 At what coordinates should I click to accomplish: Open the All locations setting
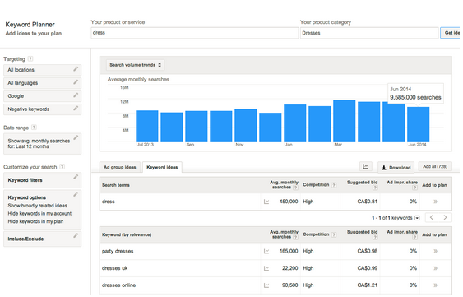click(x=42, y=70)
